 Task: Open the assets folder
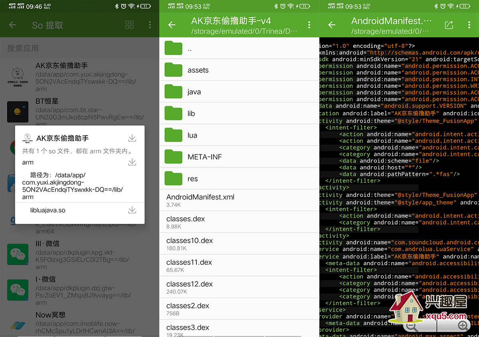tap(239, 70)
